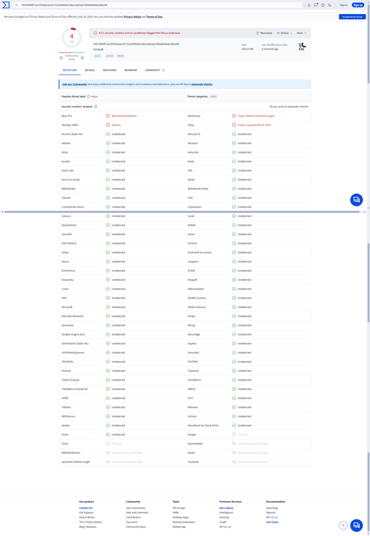Click W64.AIDetectMalware detection text
The image size is (370, 536).
click(124, 116)
